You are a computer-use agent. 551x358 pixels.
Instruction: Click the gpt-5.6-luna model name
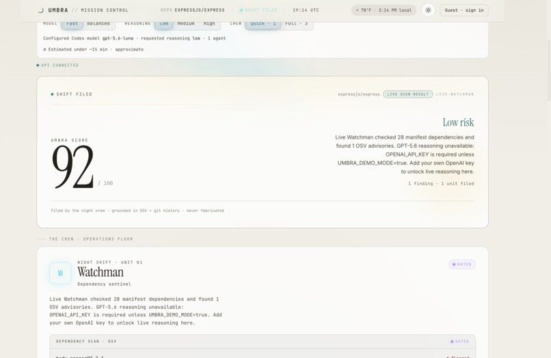[x=118, y=38]
